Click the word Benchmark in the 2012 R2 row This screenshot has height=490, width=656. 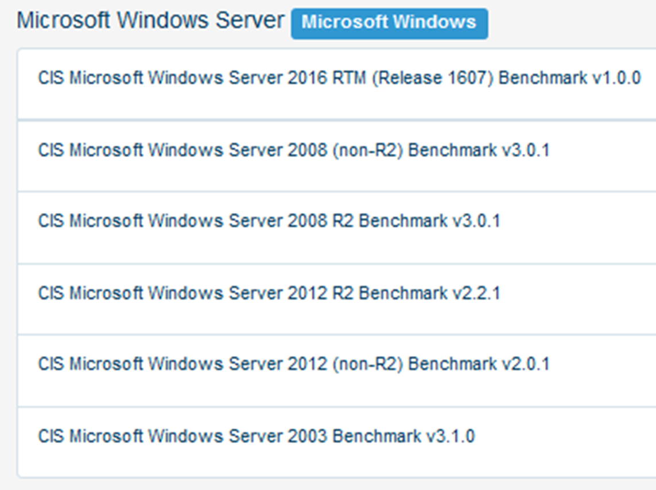point(403,293)
